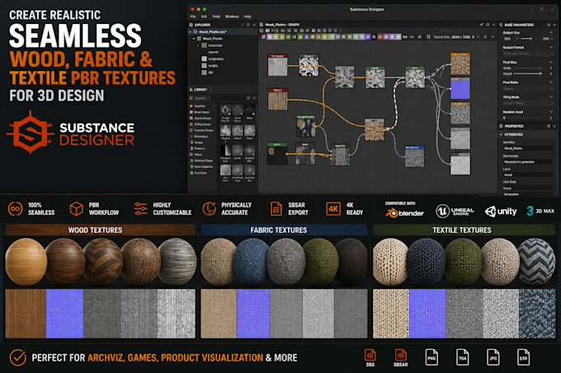Close the Base Parameters panel
Viewport: 561px width, 373px height.
[x=554, y=25]
